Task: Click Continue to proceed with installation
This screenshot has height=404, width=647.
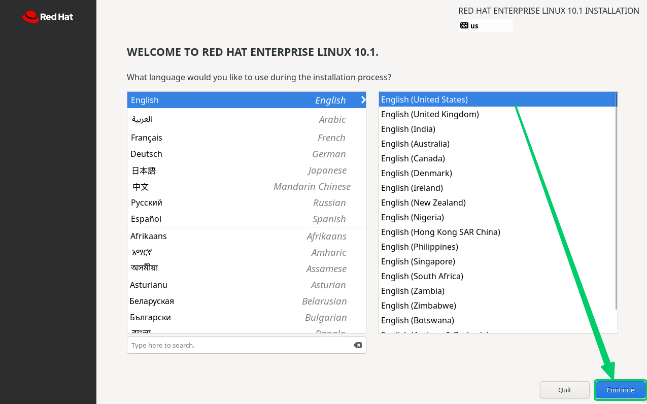Action: pos(620,390)
